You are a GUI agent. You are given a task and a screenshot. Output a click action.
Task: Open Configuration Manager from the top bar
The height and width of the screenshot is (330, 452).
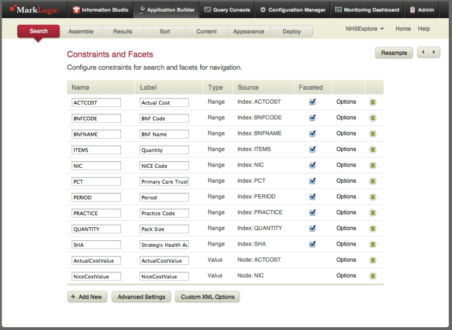coord(262,9)
